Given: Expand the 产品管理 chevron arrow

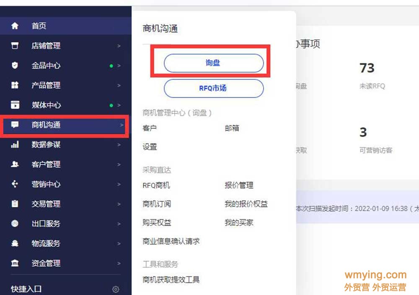Looking at the screenshot, I should click(119, 86).
